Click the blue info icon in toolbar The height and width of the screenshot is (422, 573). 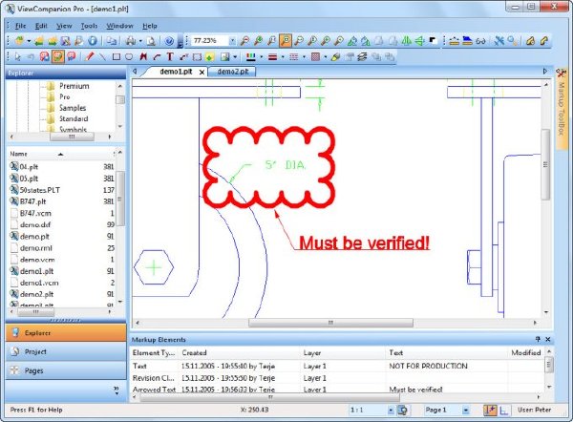click(93, 41)
